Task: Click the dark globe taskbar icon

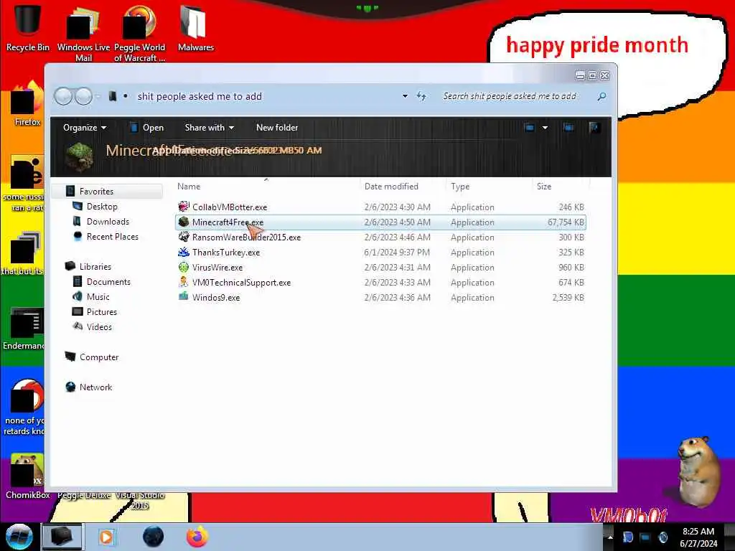Action: 154,537
